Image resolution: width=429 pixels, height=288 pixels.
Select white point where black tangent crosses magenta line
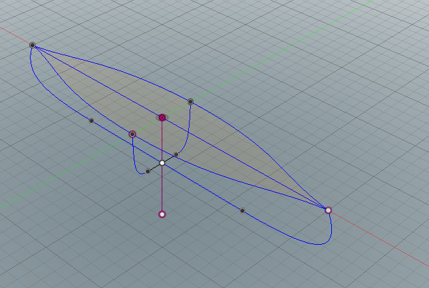pos(162,163)
